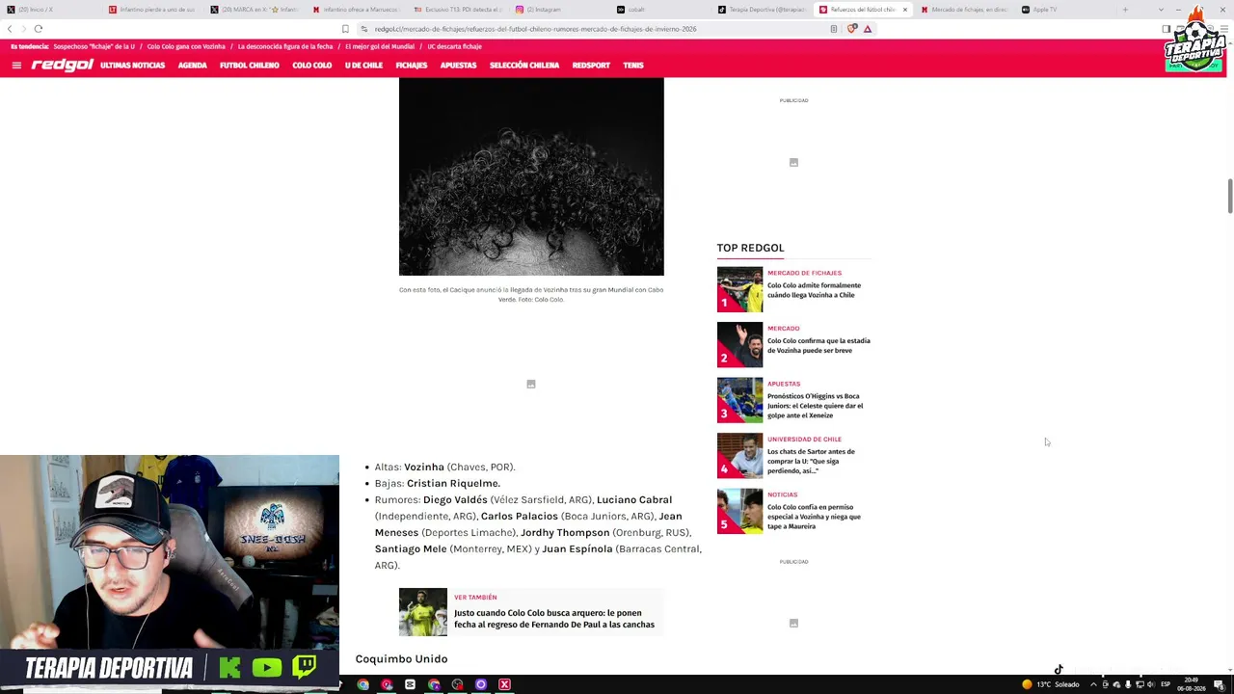Go to FUTBOL CHILENO section

pyautogui.click(x=249, y=66)
